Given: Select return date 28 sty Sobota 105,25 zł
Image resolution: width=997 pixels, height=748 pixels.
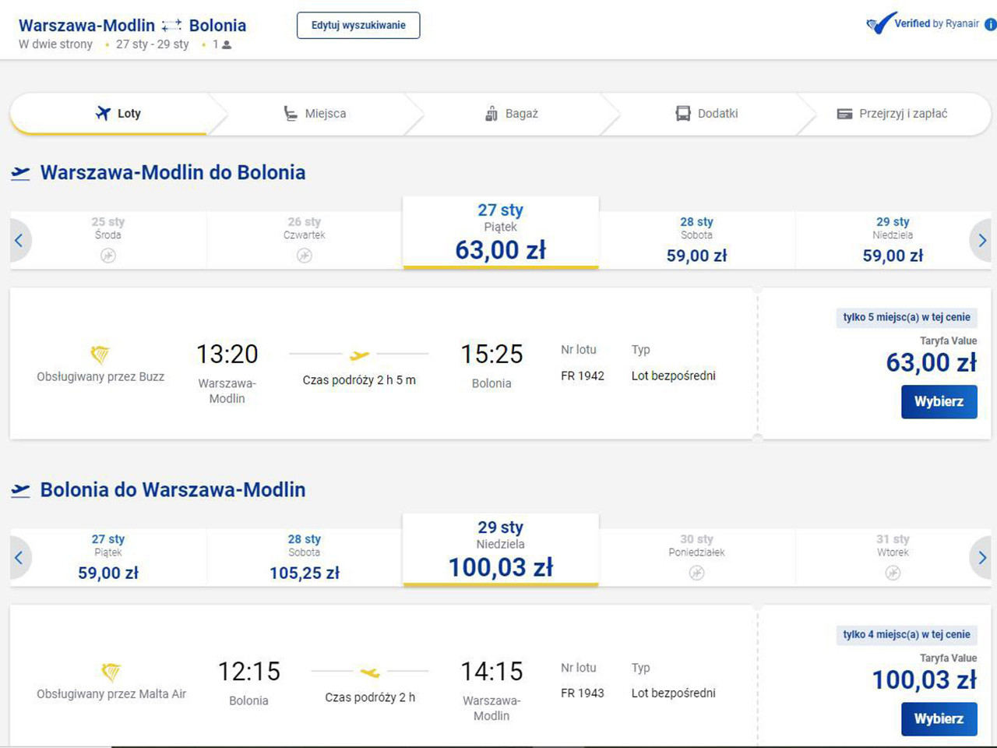Looking at the screenshot, I should pos(305,557).
